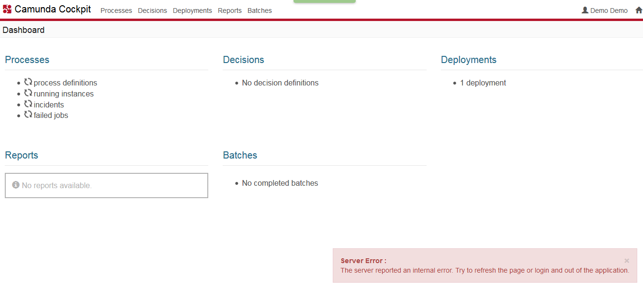Click the Camunda logo icon
The width and height of the screenshot is (643, 297).
[7, 9]
